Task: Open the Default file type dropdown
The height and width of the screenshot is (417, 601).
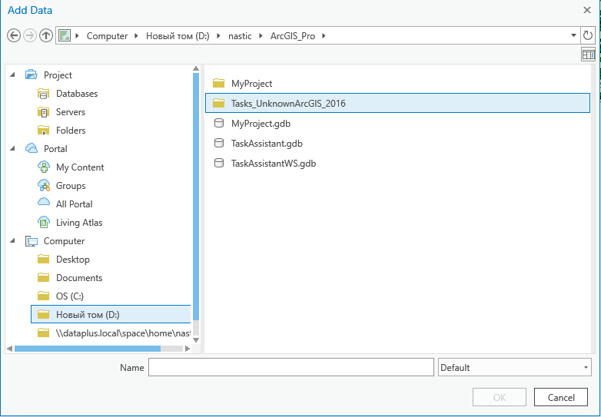Action: click(x=514, y=368)
